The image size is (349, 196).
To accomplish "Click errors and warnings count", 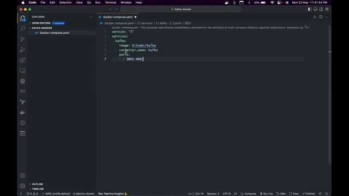I will click(32, 194).
